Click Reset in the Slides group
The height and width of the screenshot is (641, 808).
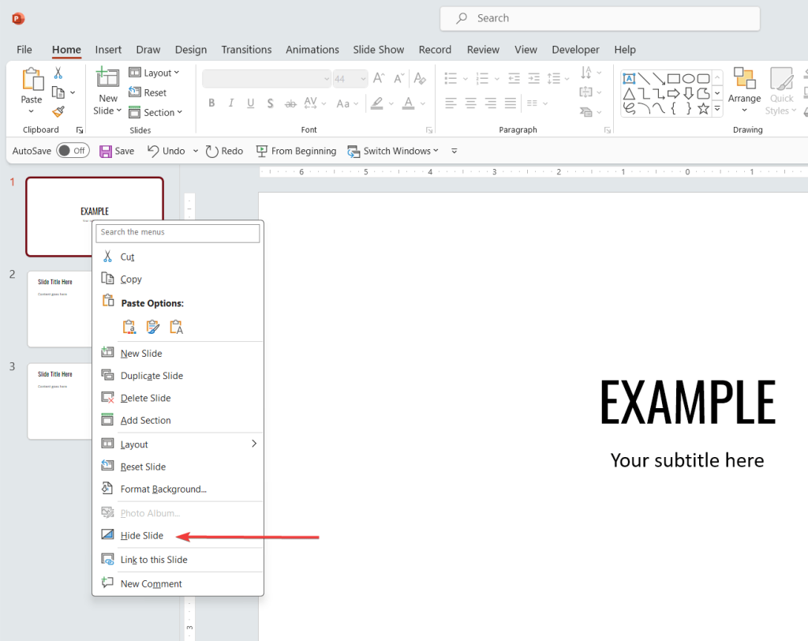[x=148, y=92]
